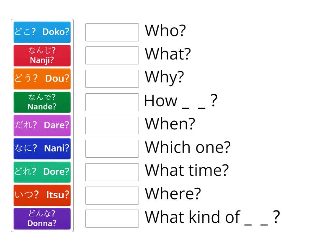Click the Who? question label
The height and width of the screenshot is (251, 335).
click(165, 31)
